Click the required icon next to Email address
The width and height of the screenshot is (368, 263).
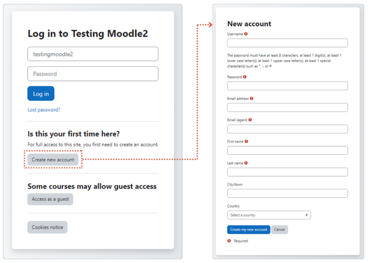(x=252, y=98)
